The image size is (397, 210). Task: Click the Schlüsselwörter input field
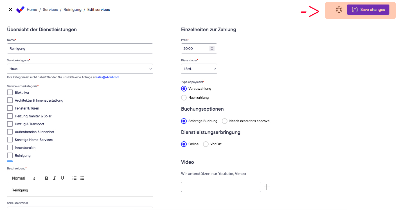(80, 208)
